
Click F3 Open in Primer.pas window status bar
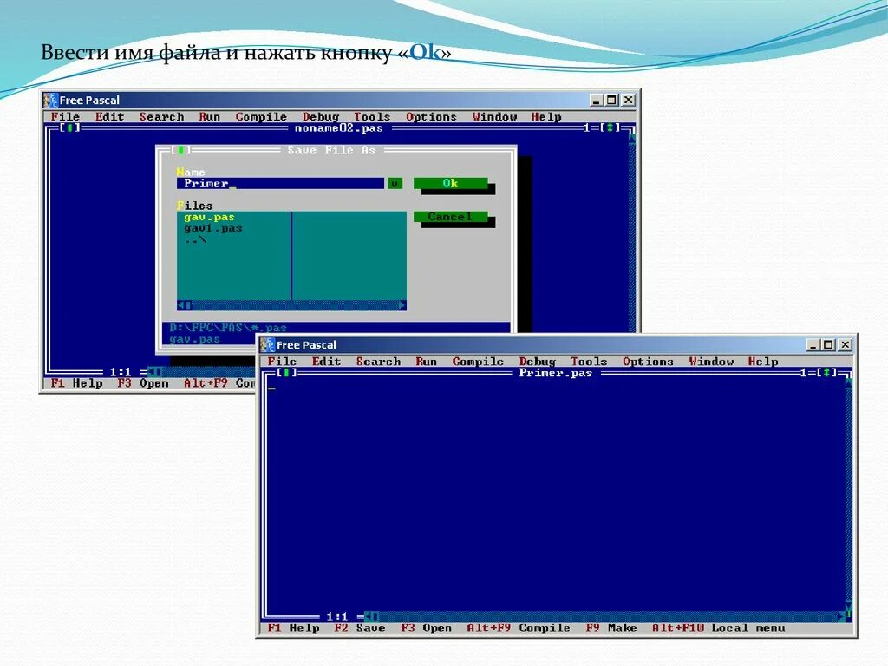[x=427, y=628]
